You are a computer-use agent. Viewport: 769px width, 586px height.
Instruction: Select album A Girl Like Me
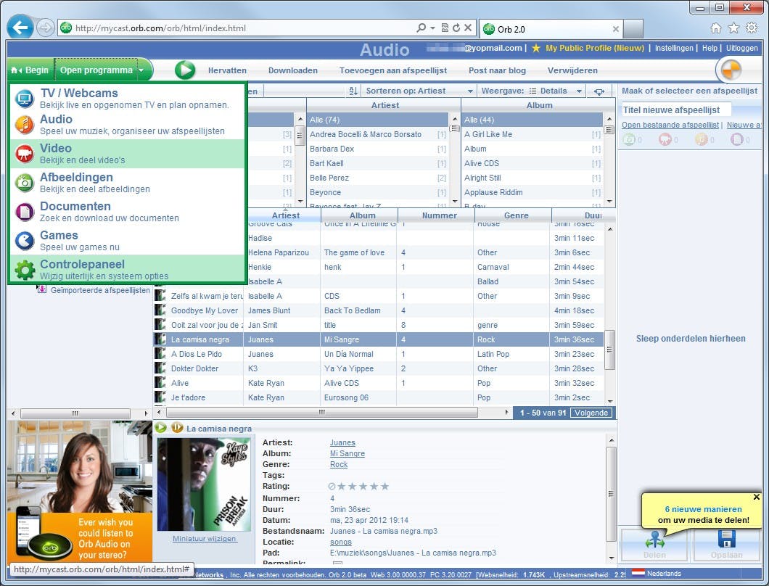[x=532, y=134]
